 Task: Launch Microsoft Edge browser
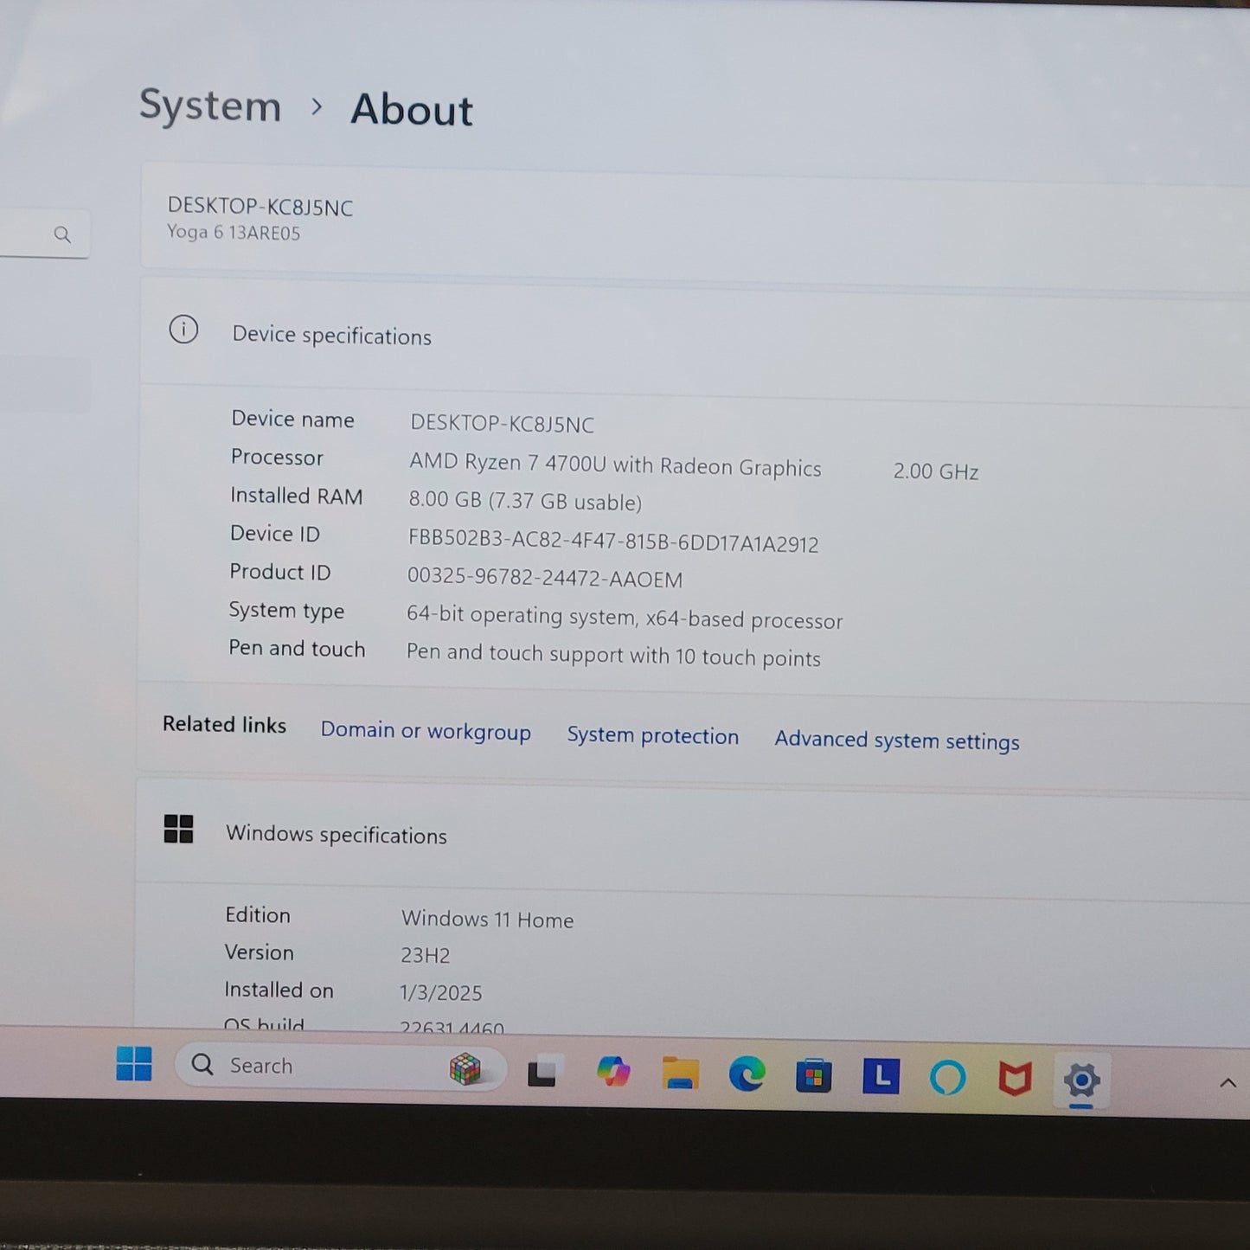click(x=747, y=1074)
